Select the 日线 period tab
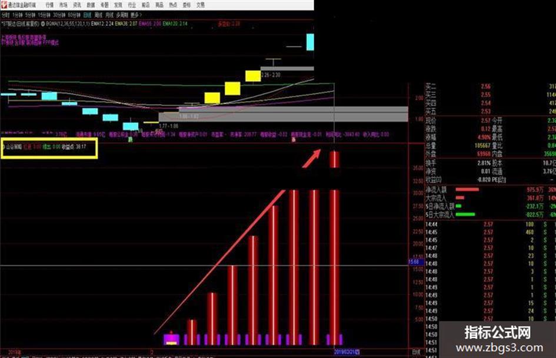The image size is (556, 358). click(88, 15)
